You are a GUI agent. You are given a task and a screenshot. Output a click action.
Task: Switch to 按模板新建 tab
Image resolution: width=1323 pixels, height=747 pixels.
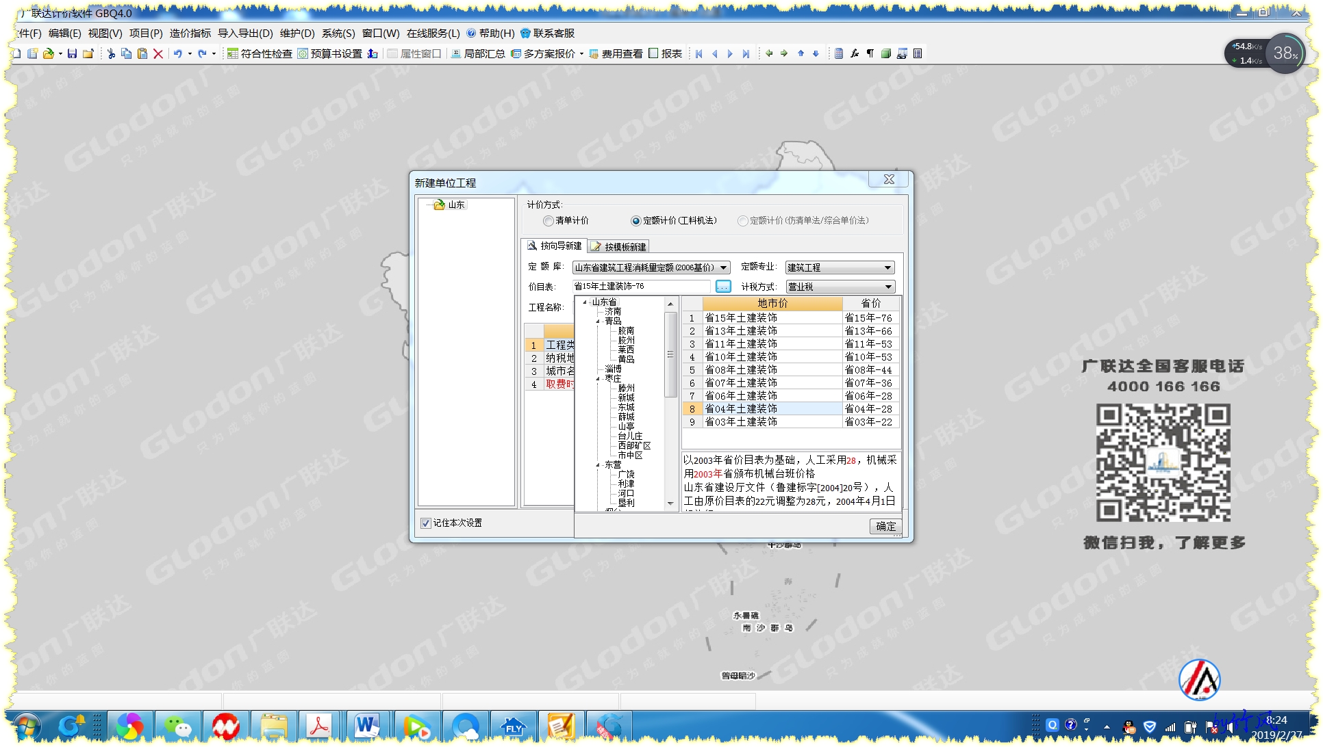pyautogui.click(x=618, y=247)
